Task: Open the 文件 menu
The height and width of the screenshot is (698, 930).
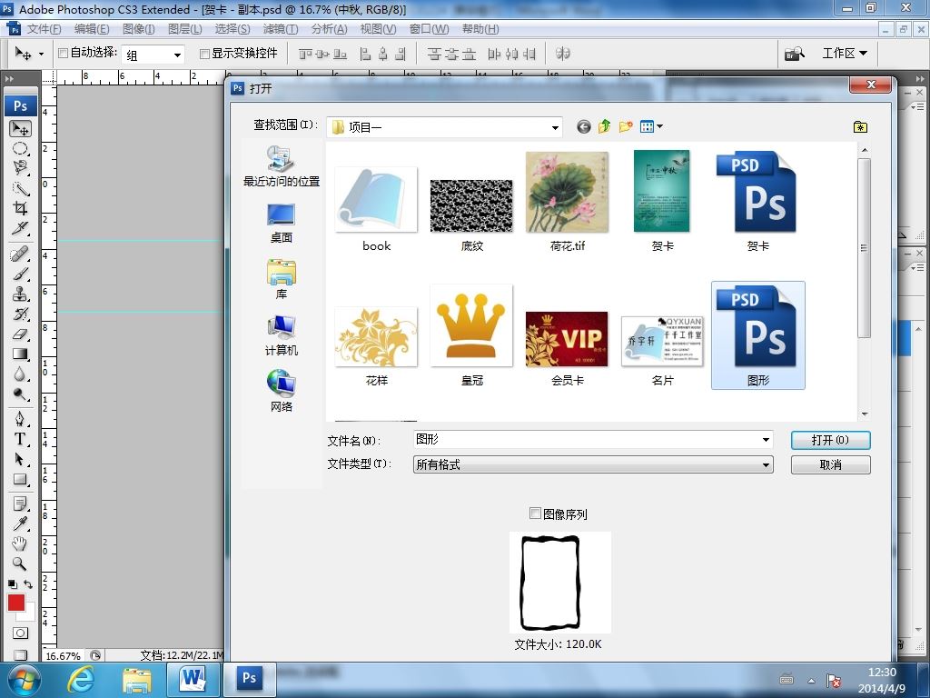Action: 44,29
